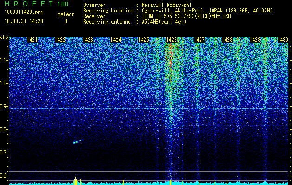The width and height of the screenshot is (292, 185).
Task: Click the meteor count value 9
Action: click(66, 21)
